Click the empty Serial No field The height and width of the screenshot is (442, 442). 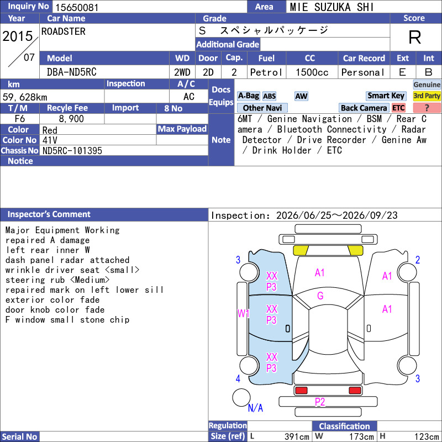124,436
